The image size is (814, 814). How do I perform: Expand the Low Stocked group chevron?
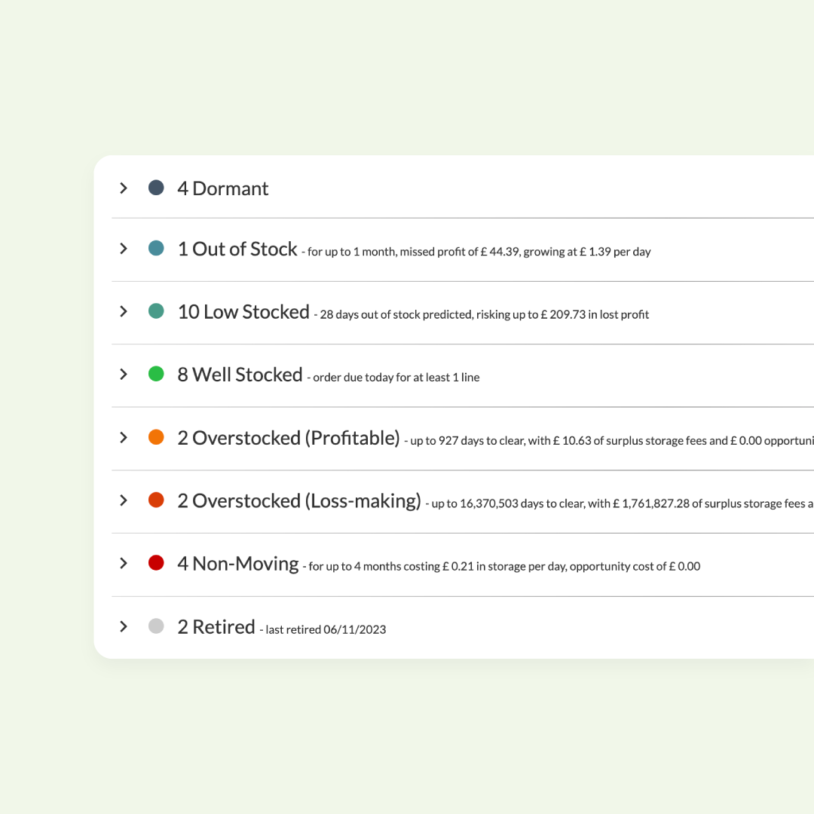[124, 311]
